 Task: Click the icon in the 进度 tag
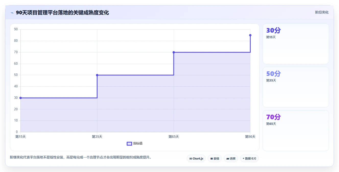point(228,158)
